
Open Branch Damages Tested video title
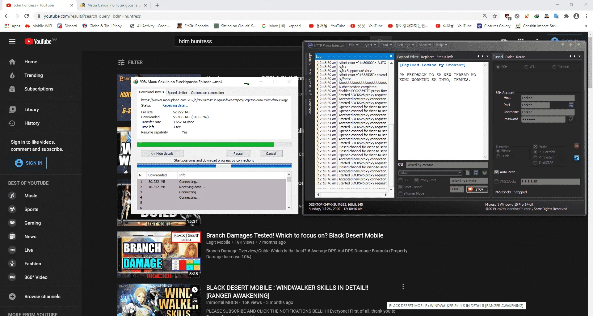(x=295, y=236)
